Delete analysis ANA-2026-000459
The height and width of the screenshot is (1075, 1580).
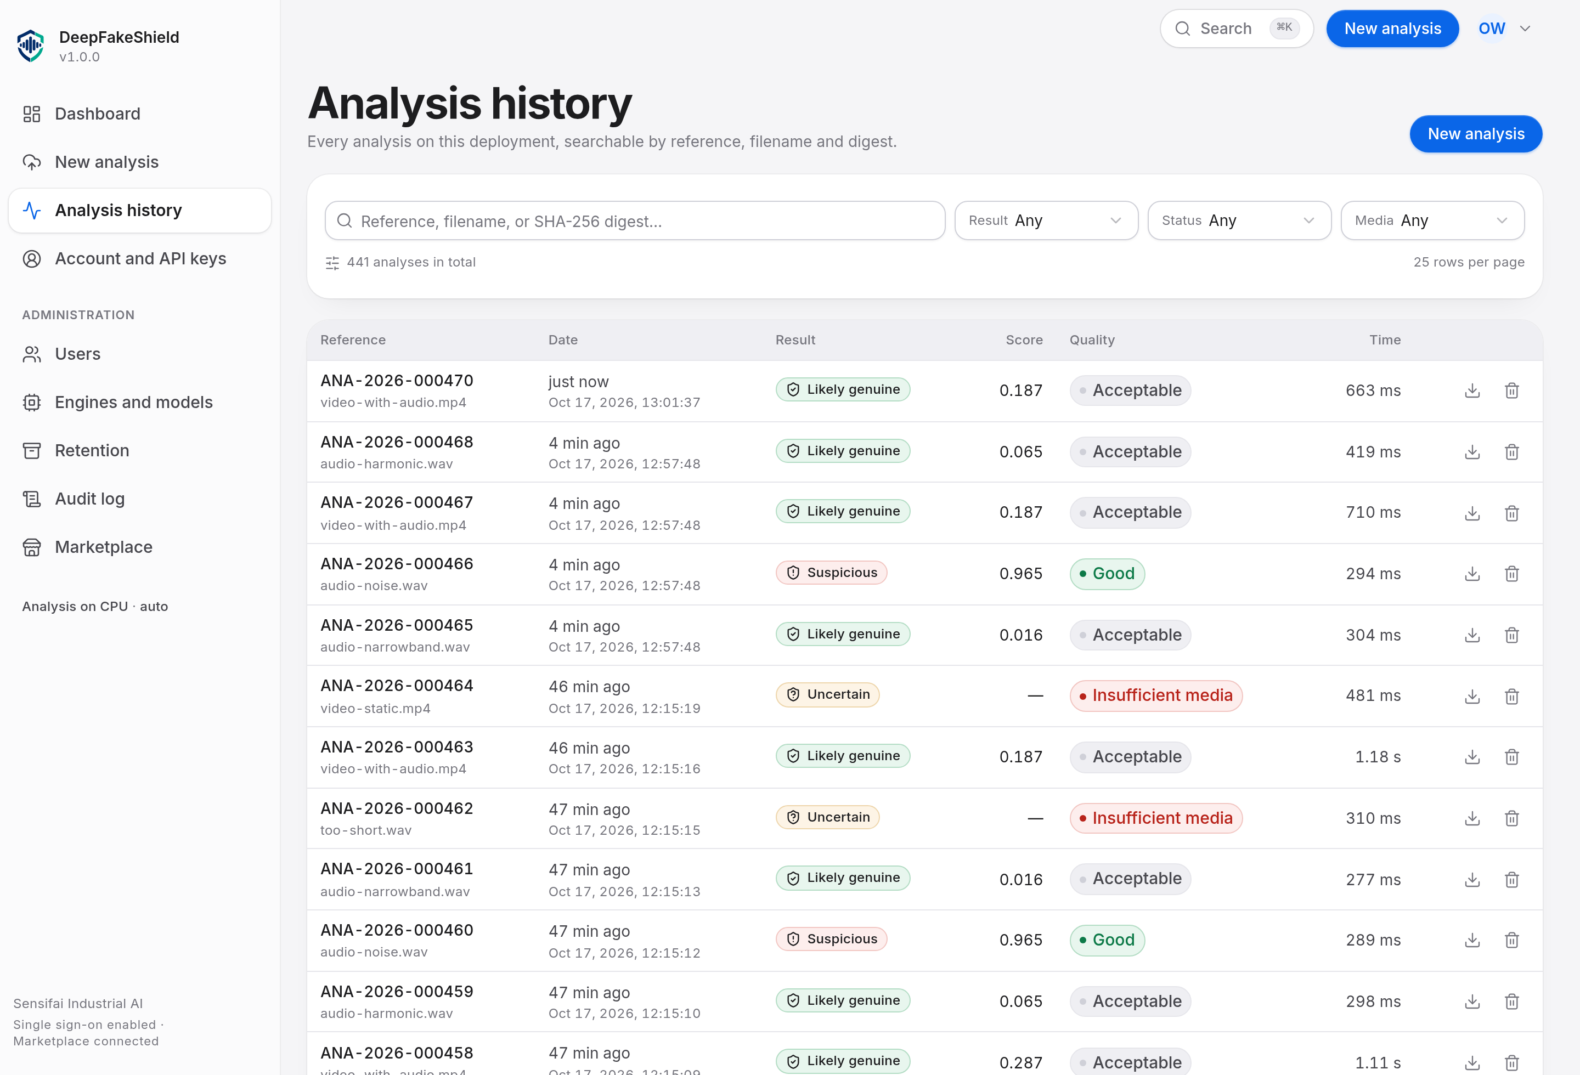coord(1511,1001)
